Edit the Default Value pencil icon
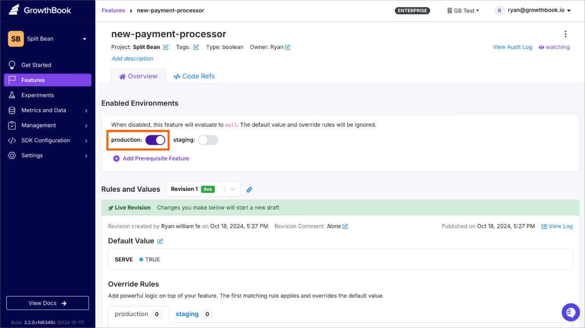Image resolution: width=585 pixels, height=328 pixels. click(x=160, y=241)
